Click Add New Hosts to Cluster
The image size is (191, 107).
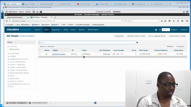click(x=136, y=36)
